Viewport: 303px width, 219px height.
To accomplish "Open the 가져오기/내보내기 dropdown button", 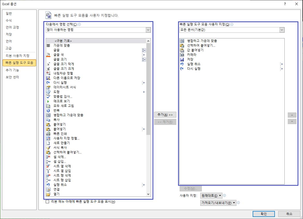I will tap(218, 202).
